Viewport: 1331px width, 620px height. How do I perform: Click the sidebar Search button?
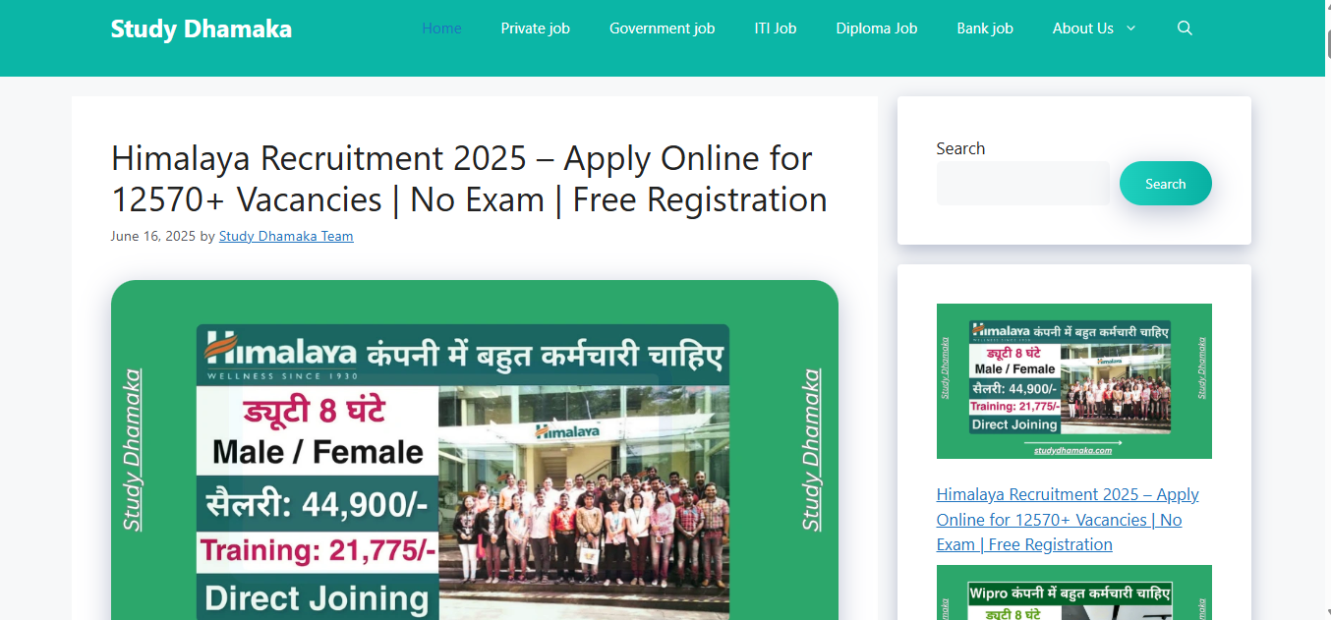(x=1166, y=184)
